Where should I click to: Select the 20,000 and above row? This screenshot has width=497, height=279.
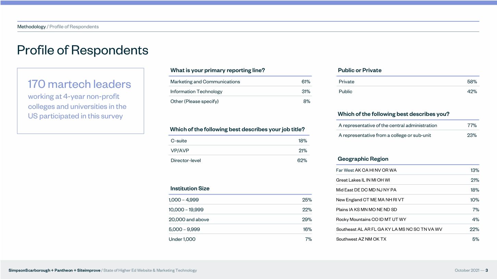(x=189, y=219)
